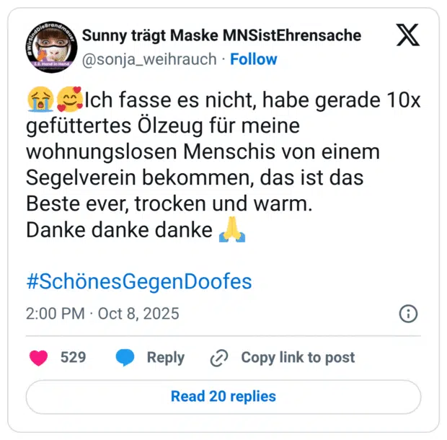Screen dimensions: 447x440
Task: Click the Oct 8, 2025 date
Action: (x=138, y=314)
